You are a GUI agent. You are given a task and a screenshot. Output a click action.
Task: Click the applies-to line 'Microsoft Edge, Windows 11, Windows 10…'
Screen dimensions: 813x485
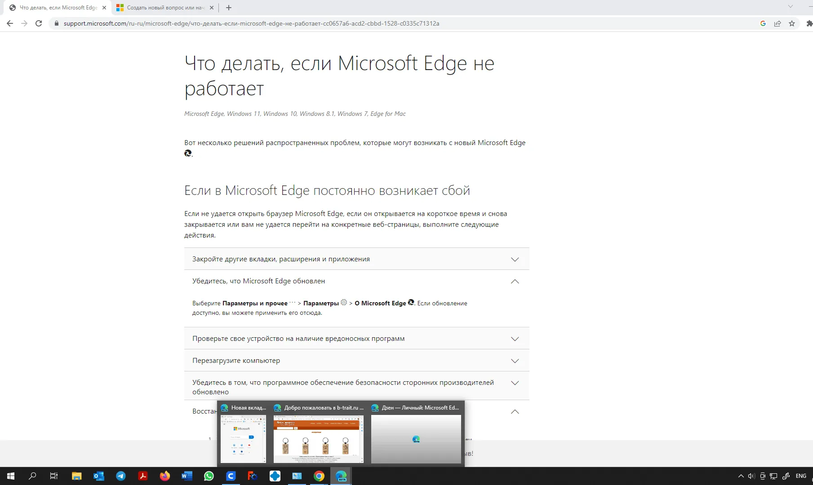point(295,114)
